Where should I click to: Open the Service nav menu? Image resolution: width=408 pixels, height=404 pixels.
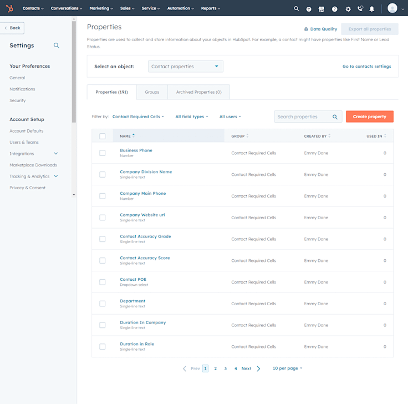point(151,8)
